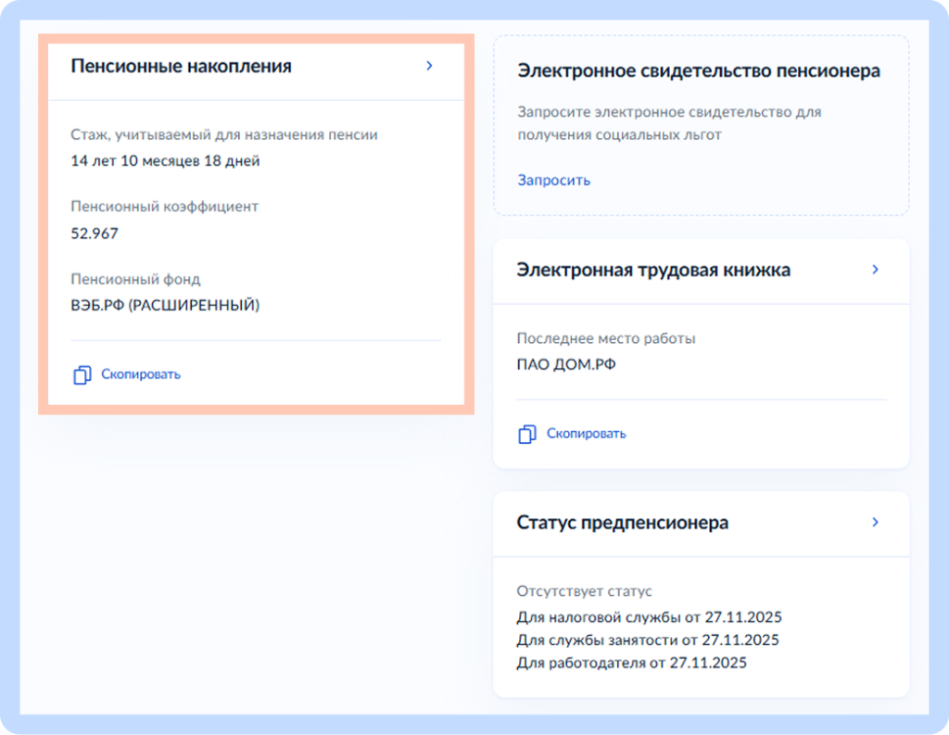Click the line Для налоговой службы от 27.11.2025
The image size is (949, 735).
tap(649, 616)
